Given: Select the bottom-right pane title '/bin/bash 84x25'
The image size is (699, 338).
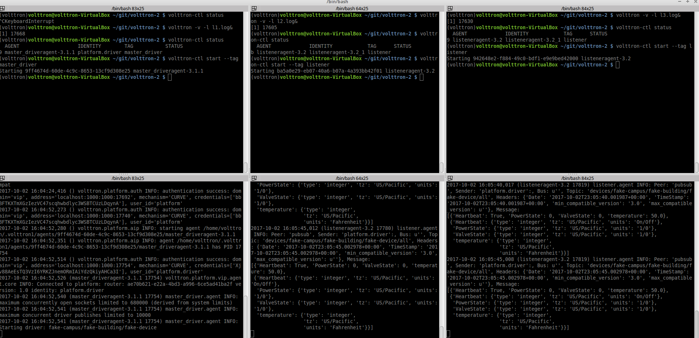Looking at the screenshot, I should 577,178.
